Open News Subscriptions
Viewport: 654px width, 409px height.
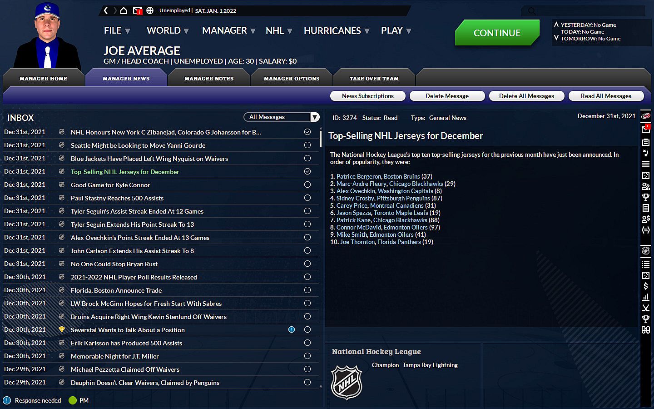tap(368, 96)
